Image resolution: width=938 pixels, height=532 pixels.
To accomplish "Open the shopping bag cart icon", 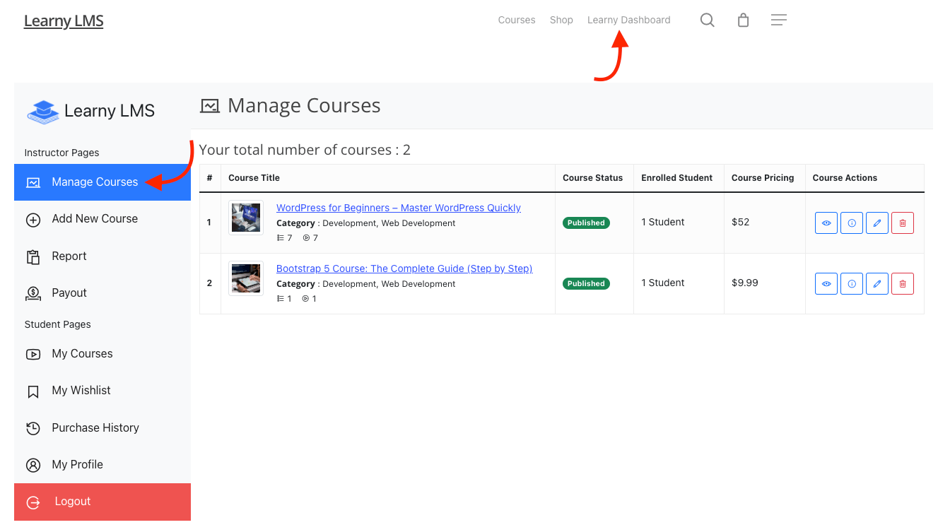I will coord(743,20).
